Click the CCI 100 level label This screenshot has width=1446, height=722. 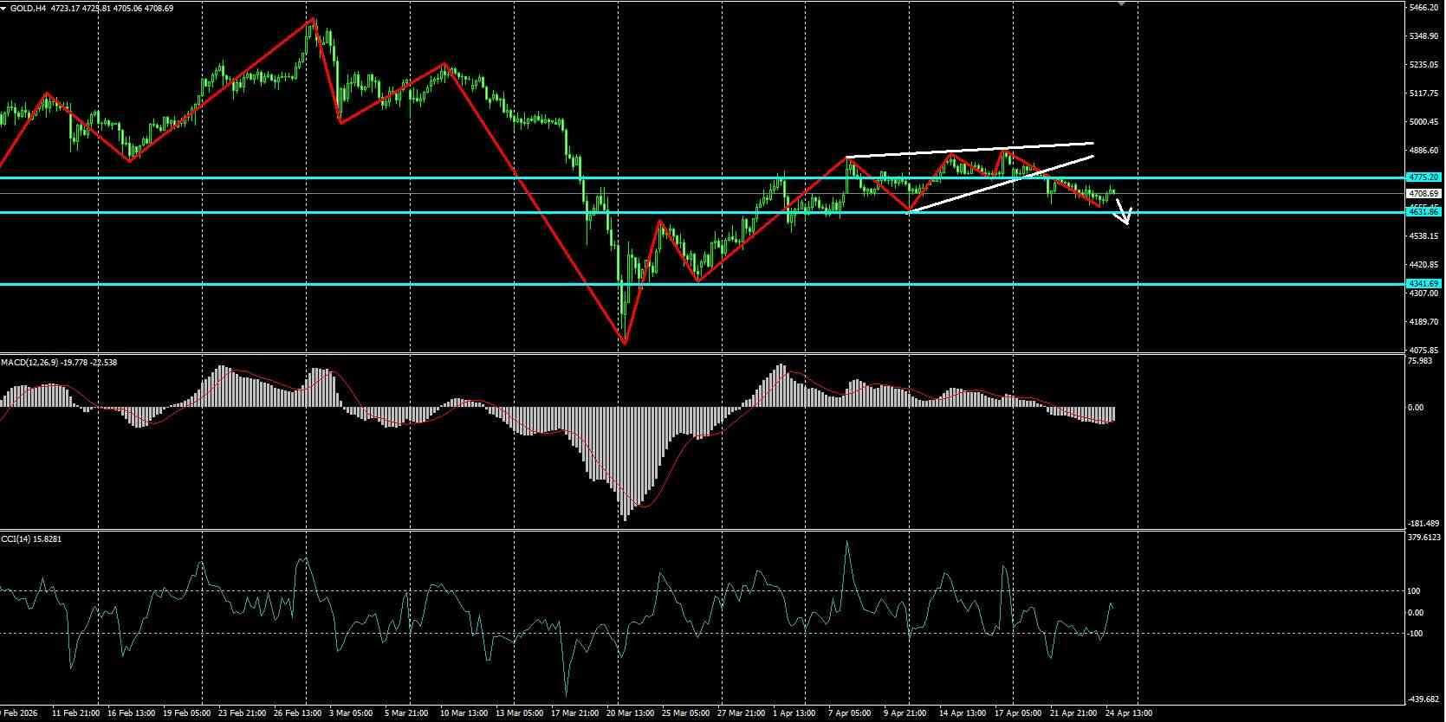1415,591
